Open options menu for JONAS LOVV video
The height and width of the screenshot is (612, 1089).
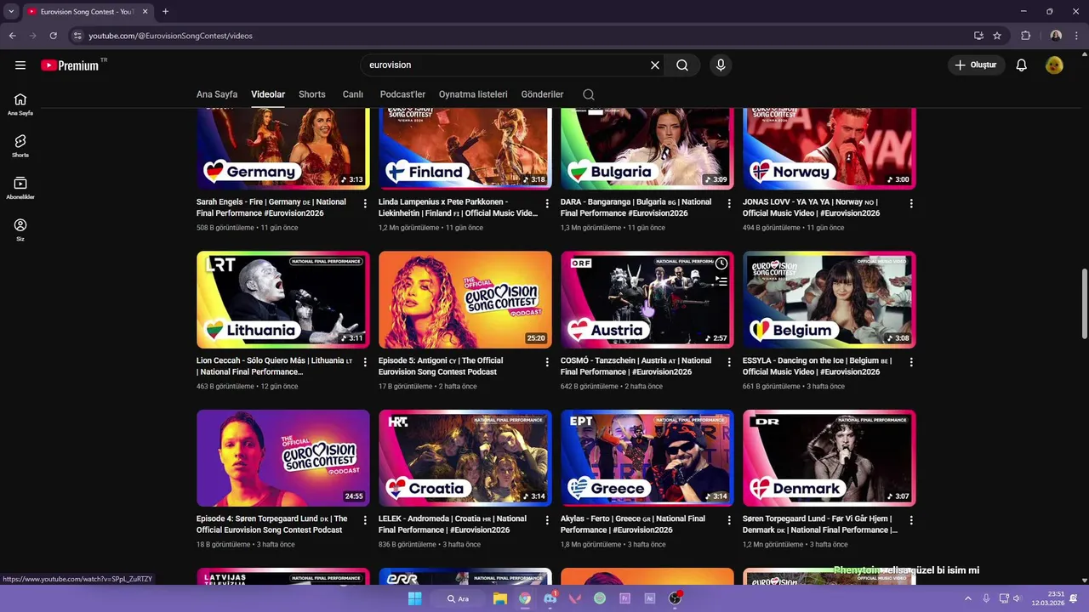pyautogui.click(x=911, y=204)
